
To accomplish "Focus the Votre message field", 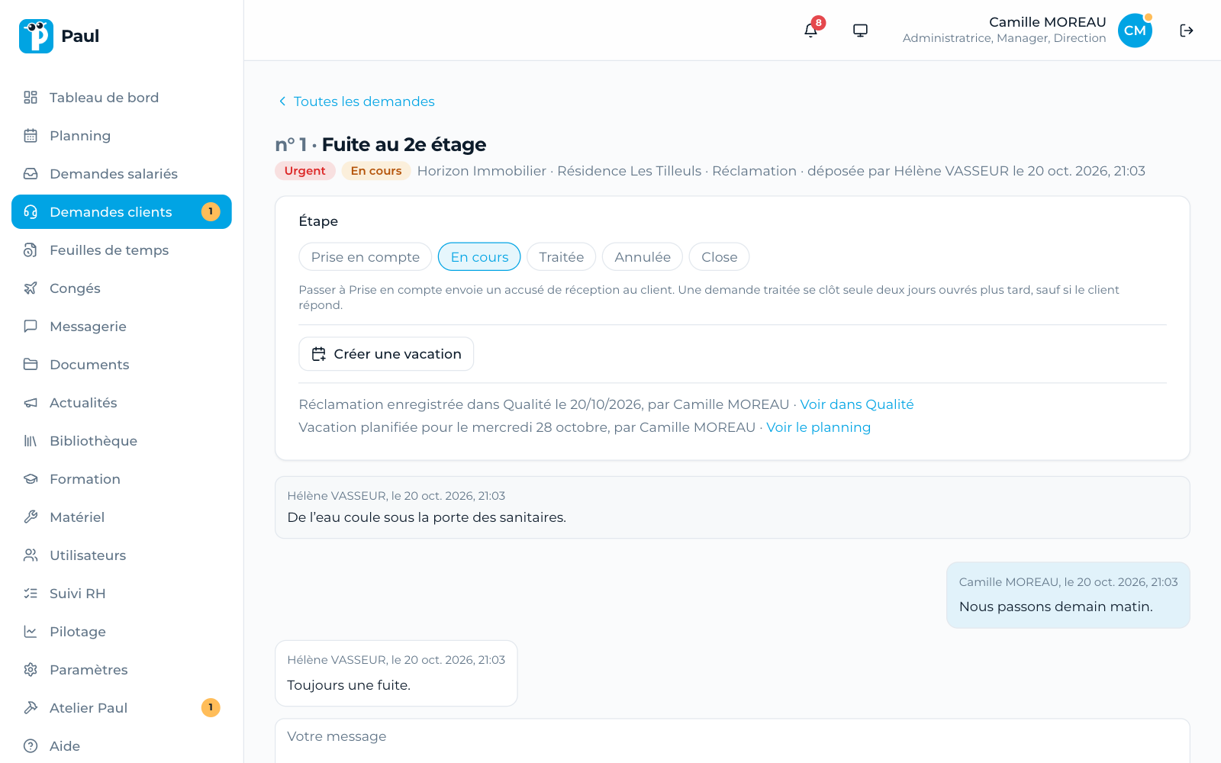I will click(x=733, y=741).
